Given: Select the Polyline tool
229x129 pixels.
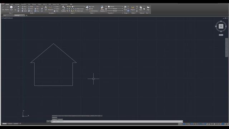Looking at the screenshot, I should pos(7,8).
